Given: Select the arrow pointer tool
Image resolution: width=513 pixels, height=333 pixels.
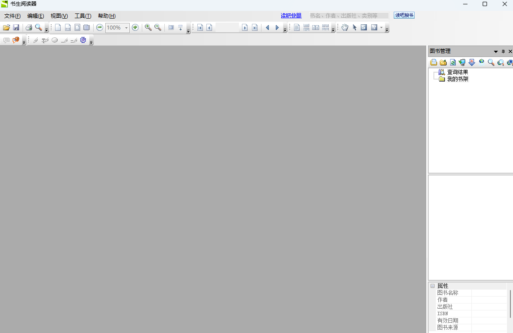Looking at the screenshot, I should (354, 27).
